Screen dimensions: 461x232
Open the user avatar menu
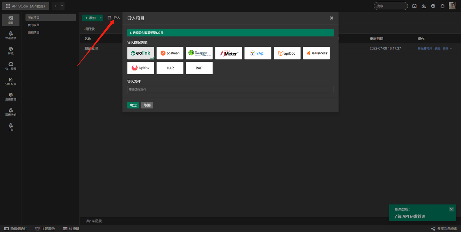pos(452,6)
